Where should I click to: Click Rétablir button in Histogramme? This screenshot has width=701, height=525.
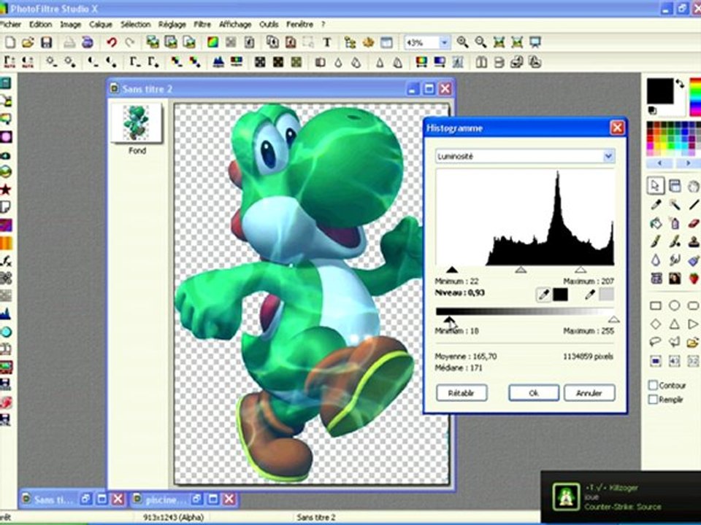(x=461, y=393)
